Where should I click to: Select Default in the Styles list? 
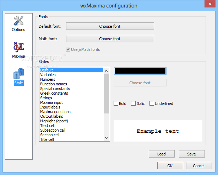pos(71,70)
